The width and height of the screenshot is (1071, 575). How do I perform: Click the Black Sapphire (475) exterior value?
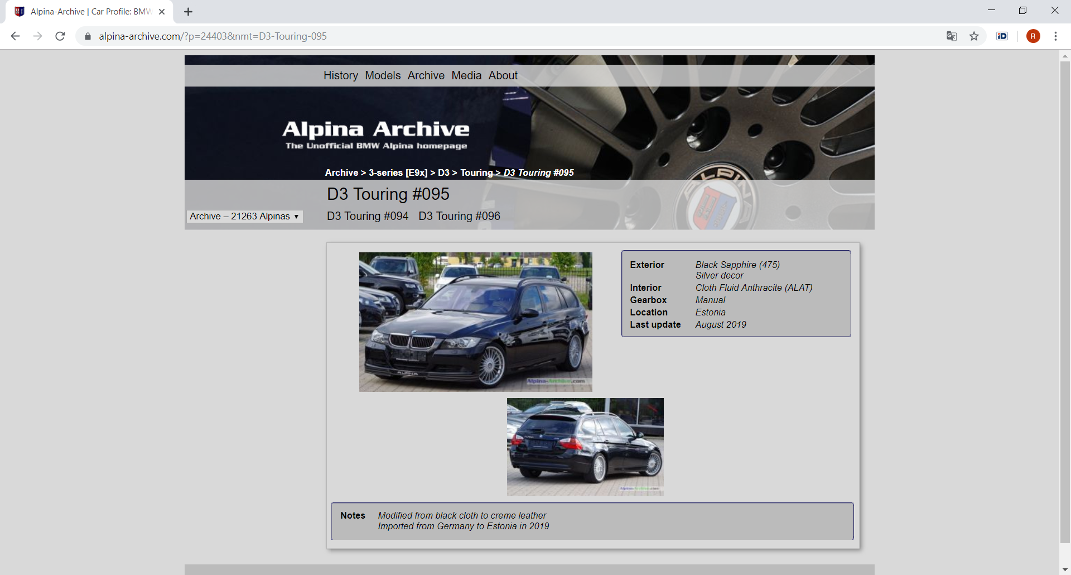click(x=737, y=265)
